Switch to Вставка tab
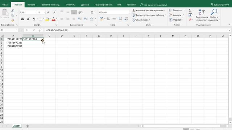 click(31, 5)
